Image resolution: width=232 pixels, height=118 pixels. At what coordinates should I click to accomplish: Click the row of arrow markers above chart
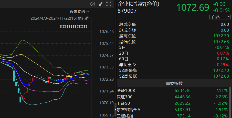(74, 26)
